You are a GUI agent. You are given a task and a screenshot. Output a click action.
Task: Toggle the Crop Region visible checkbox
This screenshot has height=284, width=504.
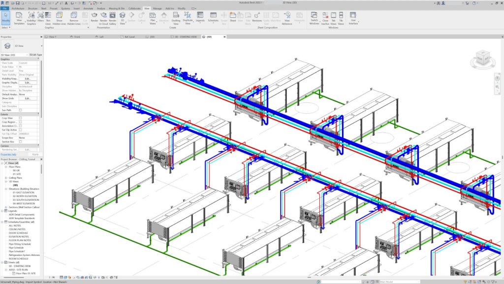(21, 122)
